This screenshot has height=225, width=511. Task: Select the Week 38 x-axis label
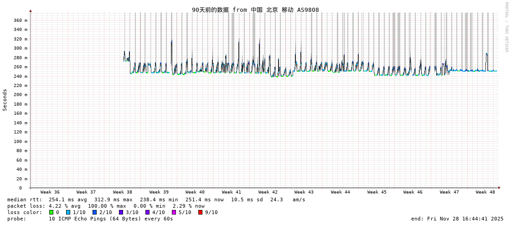(123, 192)
